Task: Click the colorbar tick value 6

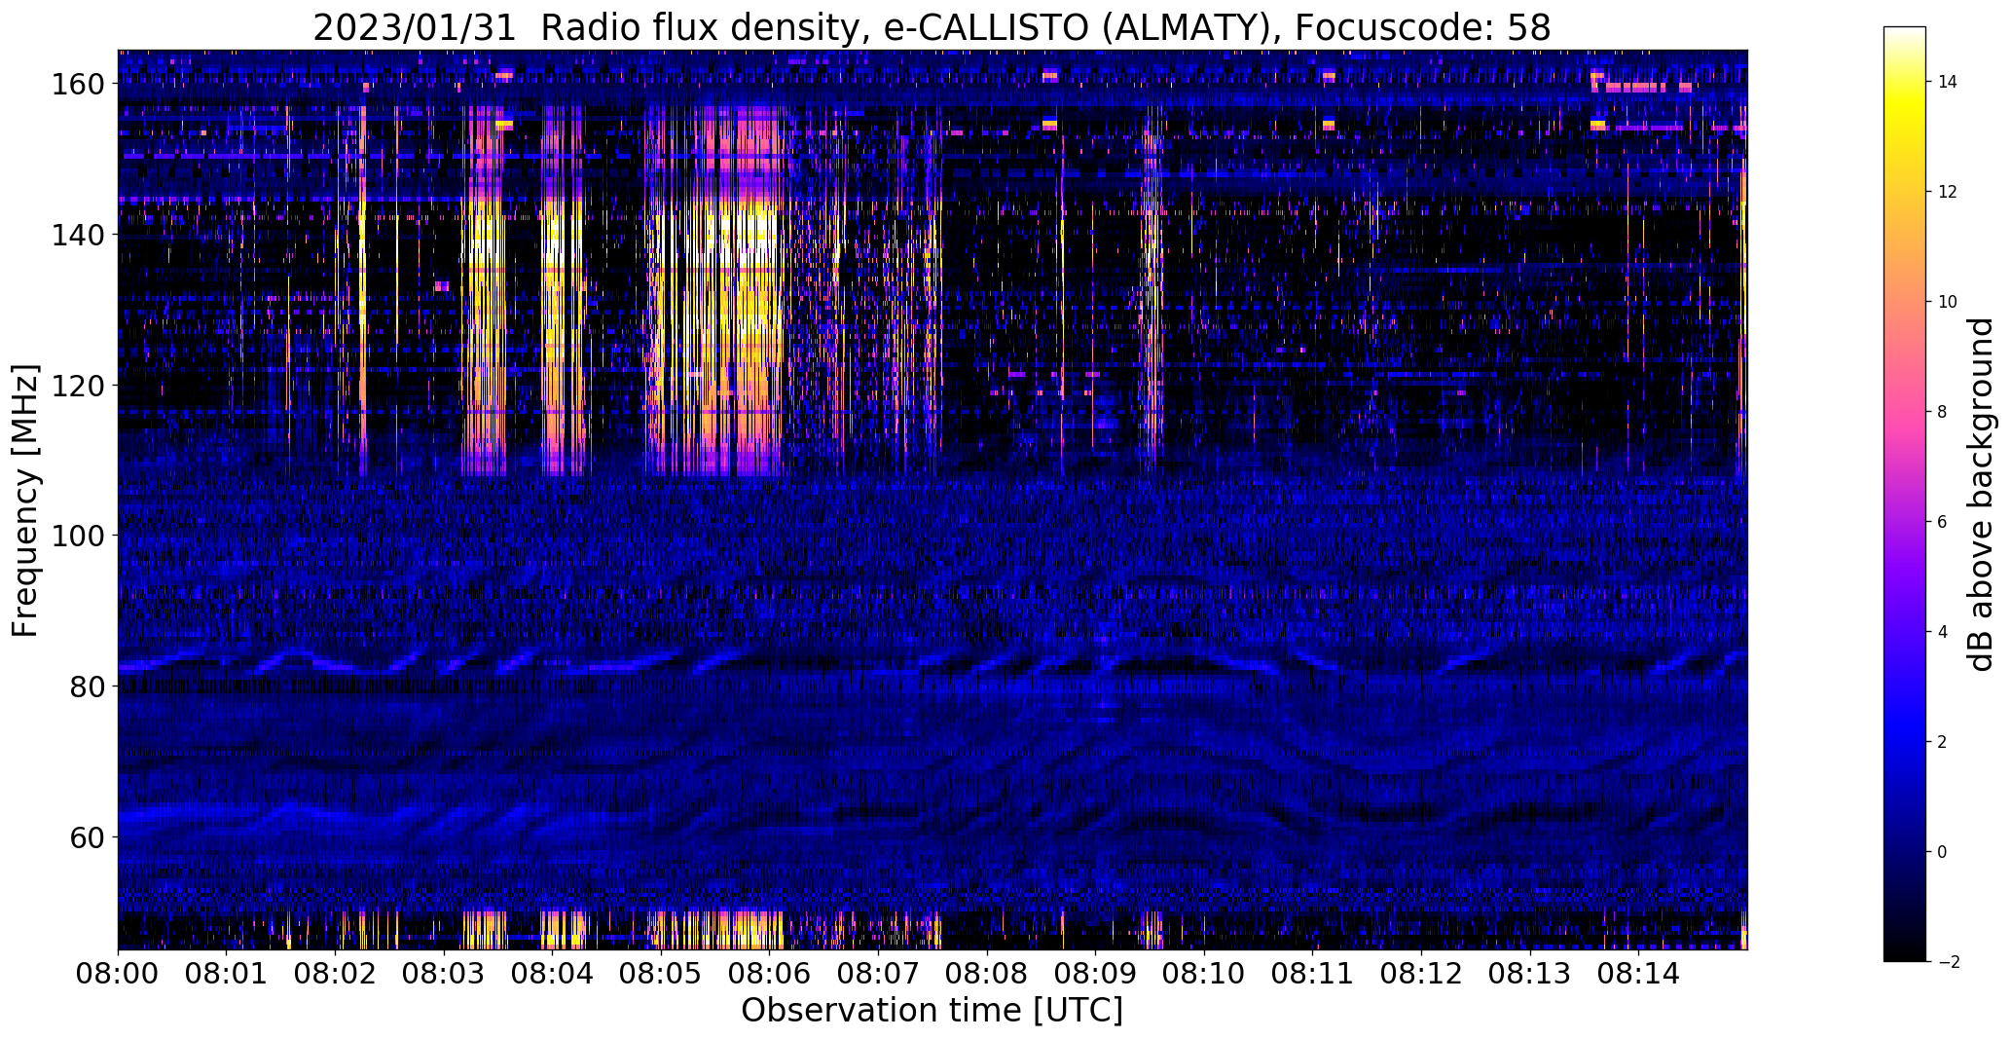Action: pos(1943,522)
